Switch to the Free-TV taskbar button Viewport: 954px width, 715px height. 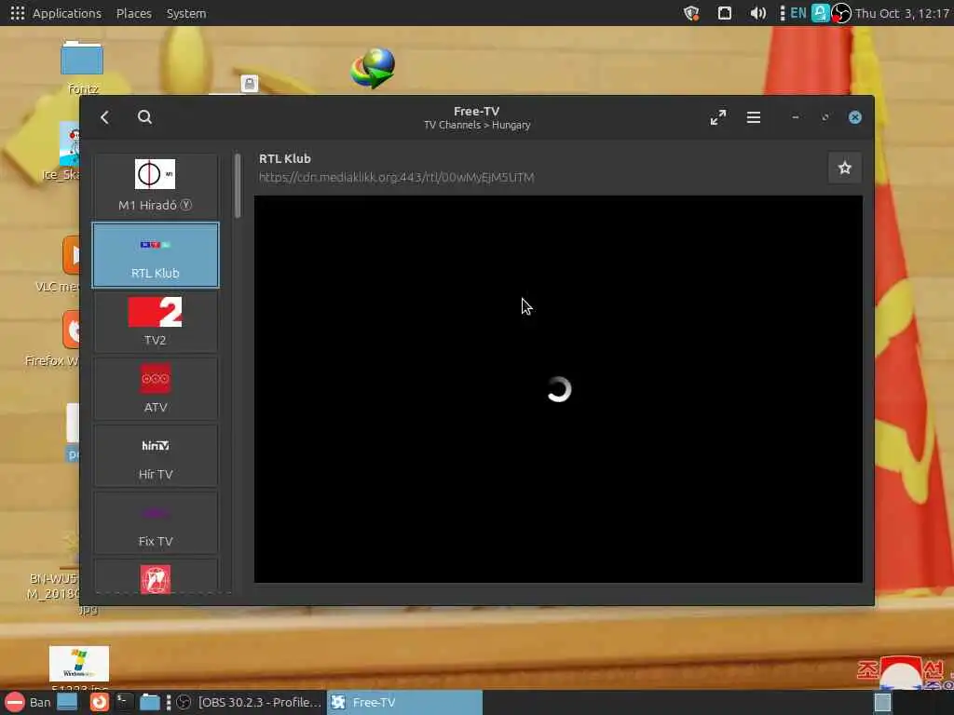[x=404, y=702]
